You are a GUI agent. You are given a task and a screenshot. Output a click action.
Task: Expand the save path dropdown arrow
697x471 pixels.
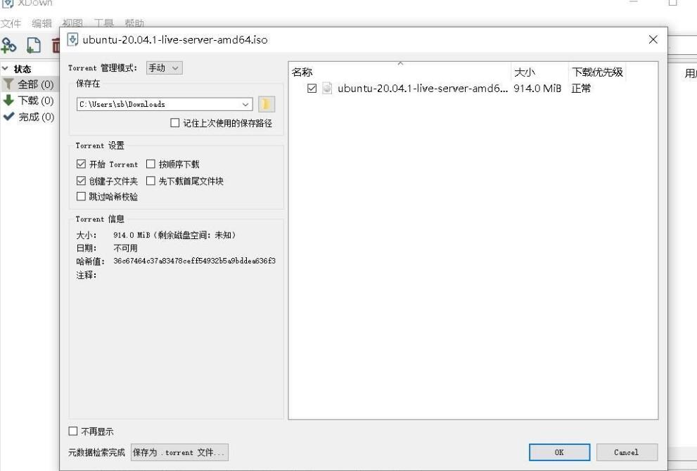[x=245, y=105]
